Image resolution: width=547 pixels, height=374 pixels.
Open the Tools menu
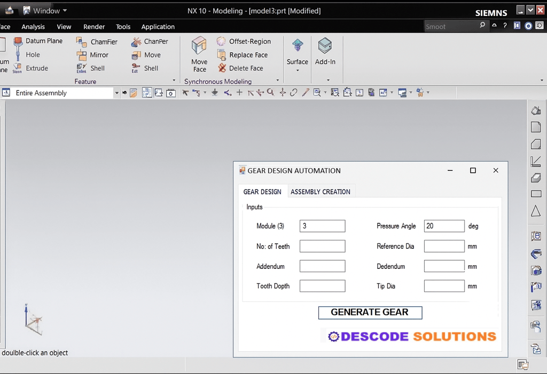[123, 27]
